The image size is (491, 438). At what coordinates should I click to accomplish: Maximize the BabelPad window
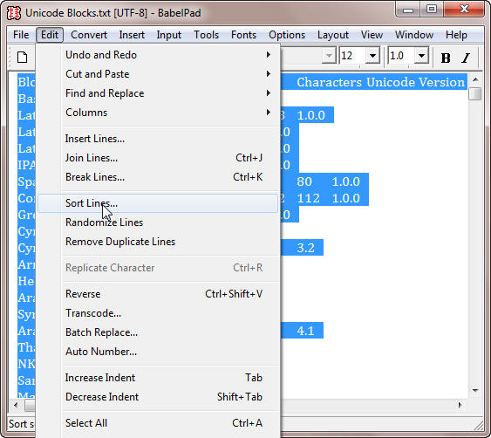pyautogui.click(x=432, y=10)
